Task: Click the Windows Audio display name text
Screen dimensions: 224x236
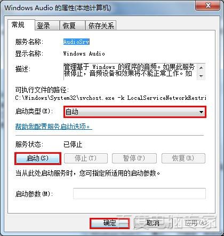Action: click(x=84, y=53)
